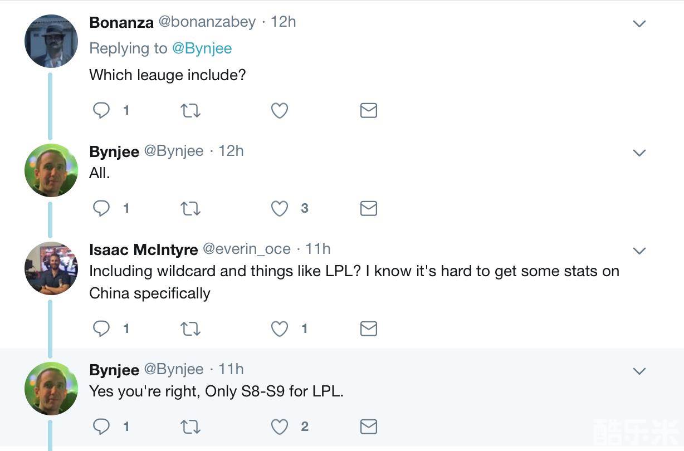Click the @Bynjee mention link
Screen dimensions: 684x451
[202, 48]
